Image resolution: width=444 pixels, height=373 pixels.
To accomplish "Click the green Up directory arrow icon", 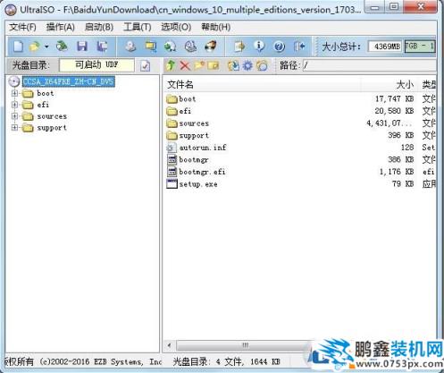I will pyautogui.click(x=171, y=65).
